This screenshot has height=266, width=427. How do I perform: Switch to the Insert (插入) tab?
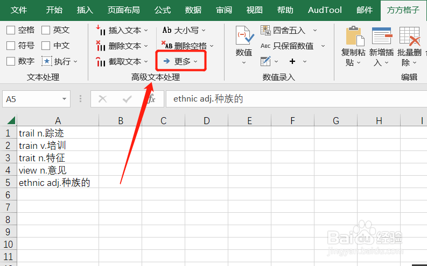pos(85,10)
